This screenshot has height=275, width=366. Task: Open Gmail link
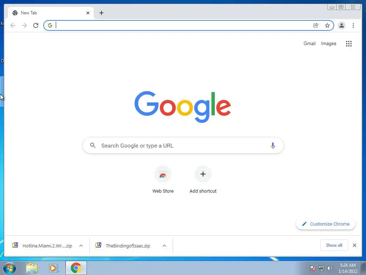pyautogui.click(x=310, y=43)
